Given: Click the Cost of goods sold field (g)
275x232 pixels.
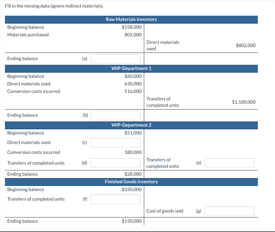Looking at the screenshot, I should [229, 211].
